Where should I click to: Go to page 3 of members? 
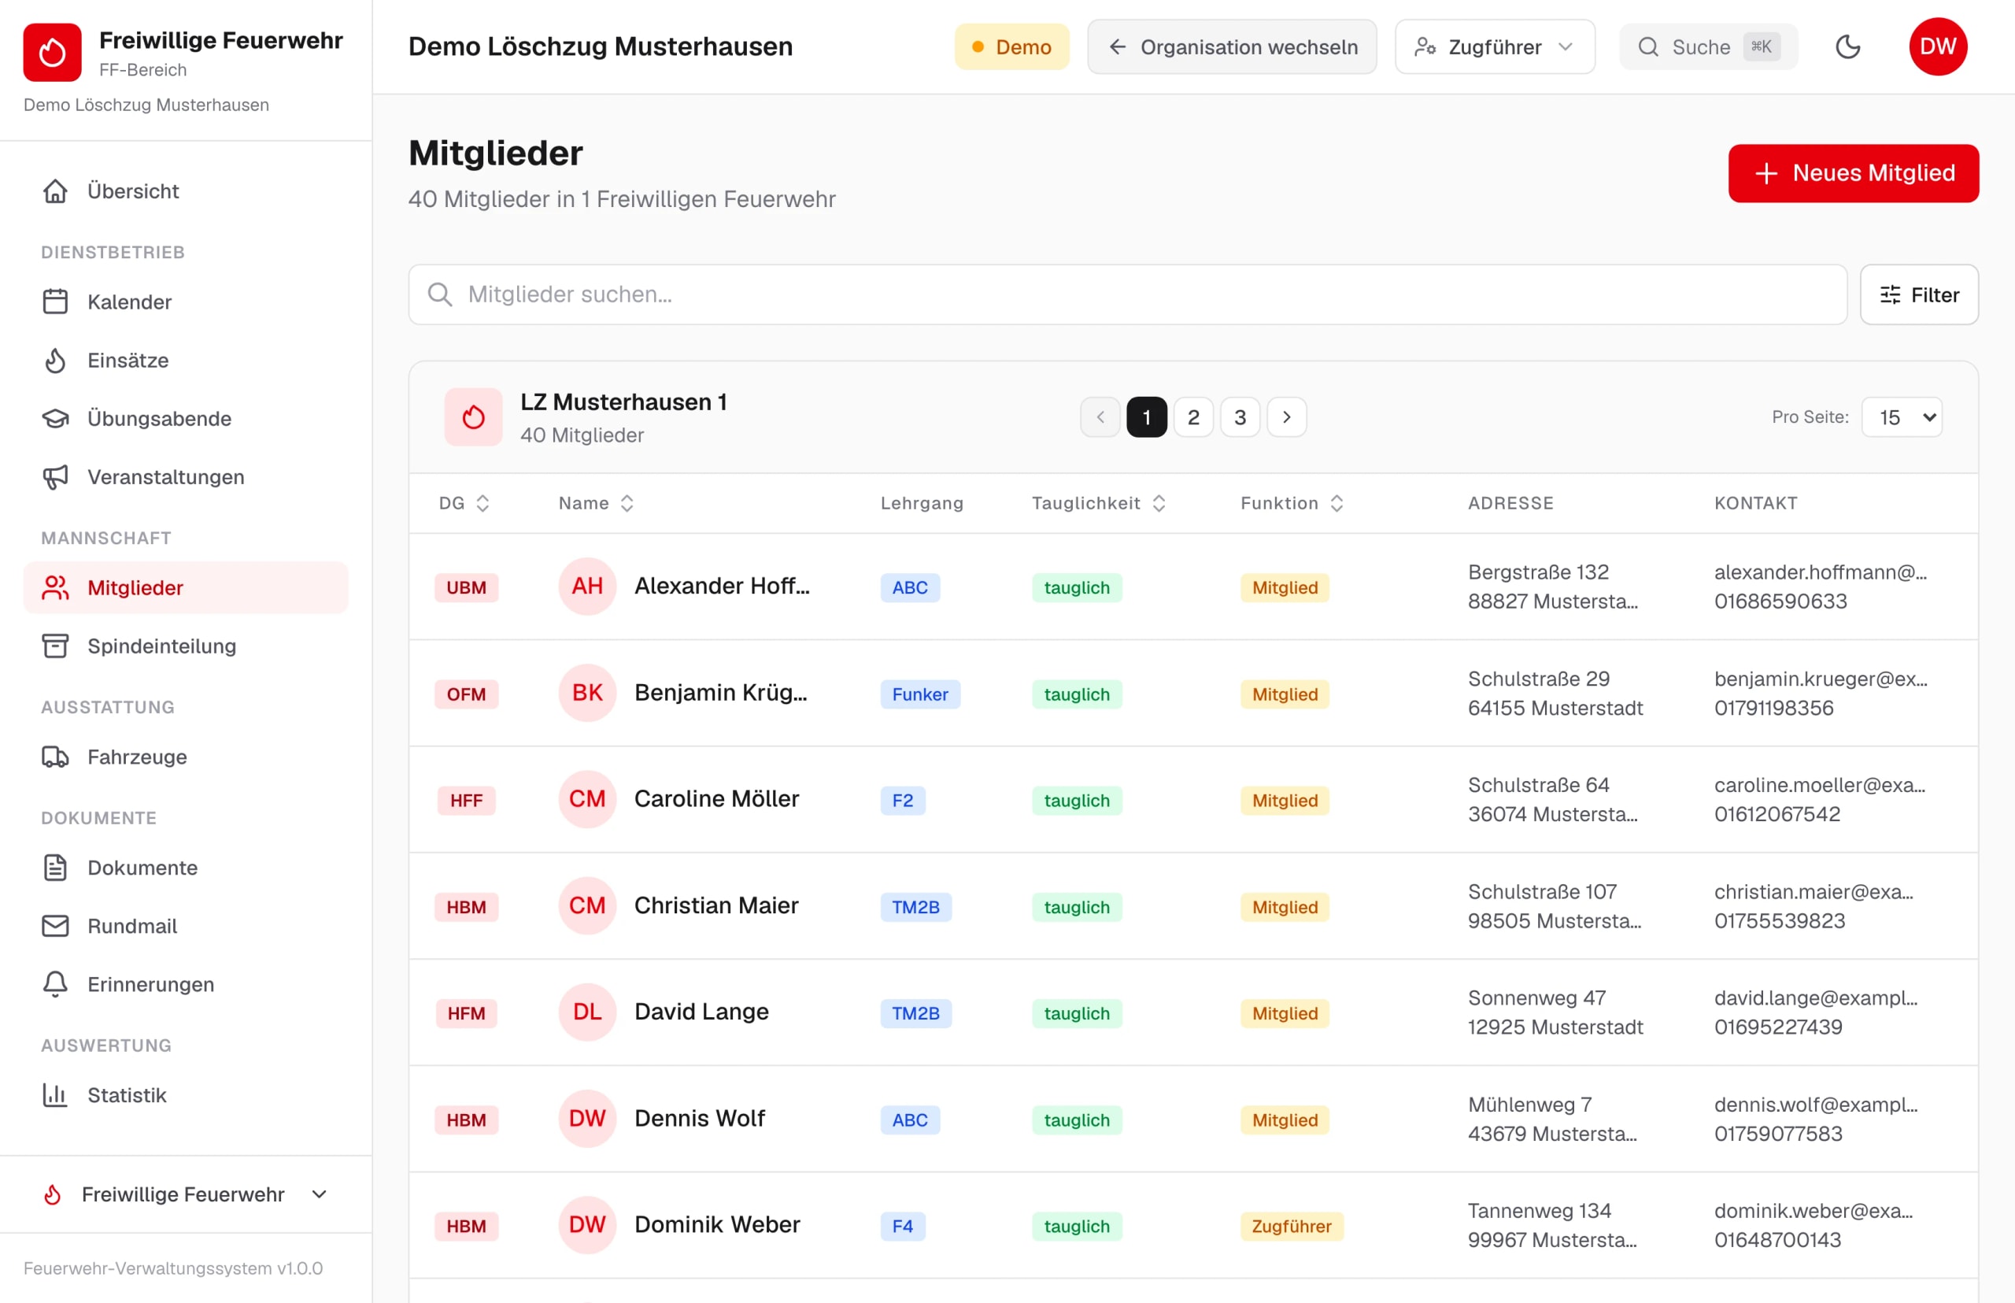coord(1239,417)
